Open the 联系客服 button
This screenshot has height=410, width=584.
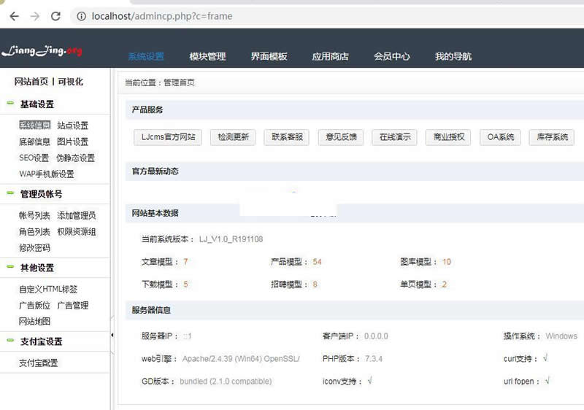[x=286, y=137]
